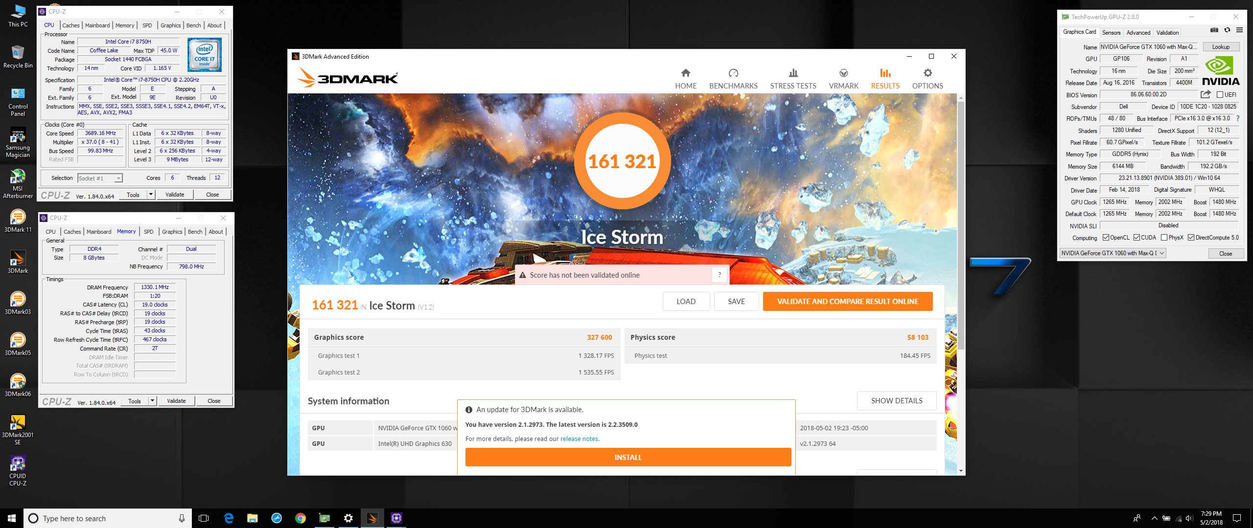Click SAVE button in 3DMark results

click(736, 301)
